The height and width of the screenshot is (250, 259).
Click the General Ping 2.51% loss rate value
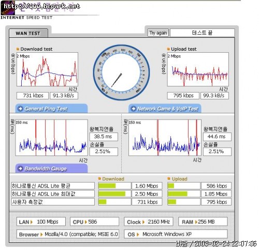(x=104, y=152)
